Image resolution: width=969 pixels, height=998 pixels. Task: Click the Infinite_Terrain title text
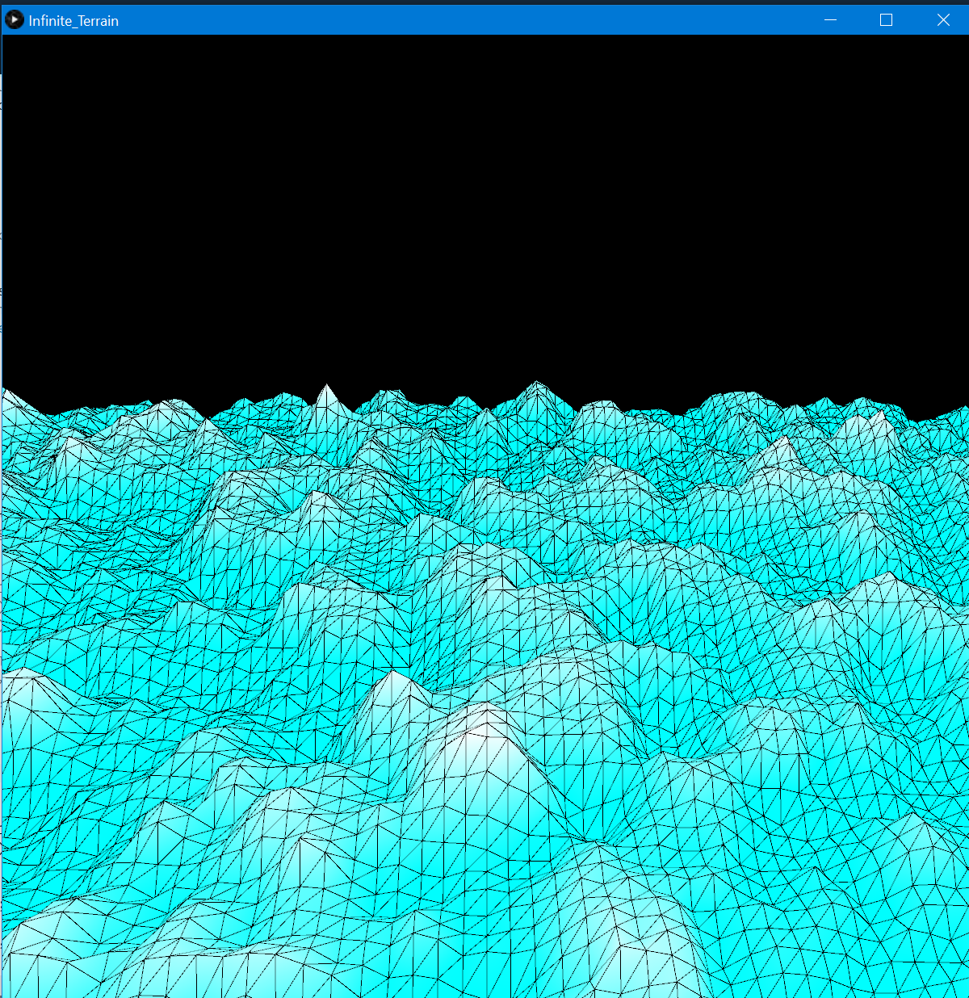(73, 20)
